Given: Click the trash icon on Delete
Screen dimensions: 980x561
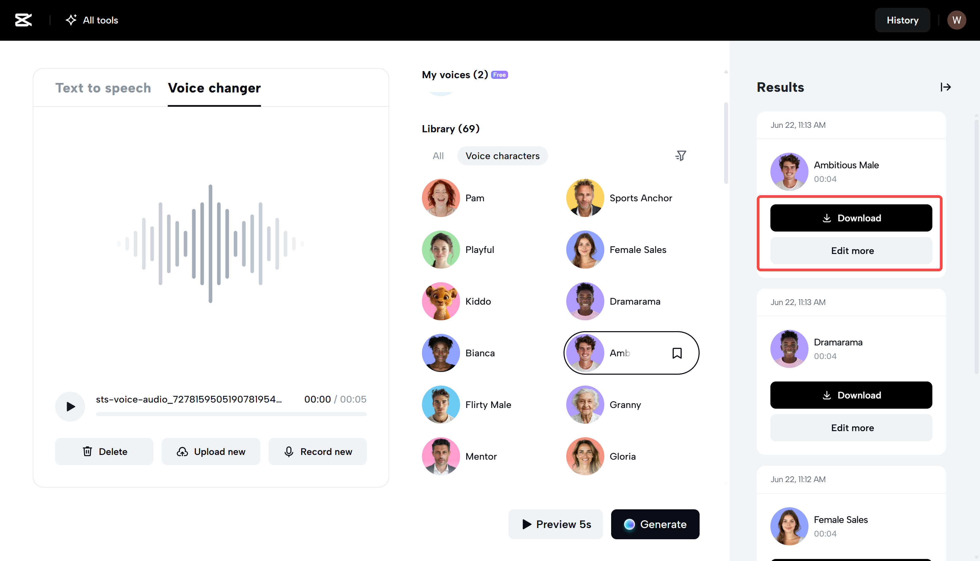Looking at the screenshot, I should 87,451.
